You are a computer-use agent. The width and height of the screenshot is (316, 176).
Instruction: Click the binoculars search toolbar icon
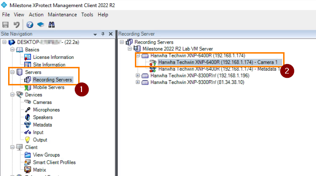51,25
